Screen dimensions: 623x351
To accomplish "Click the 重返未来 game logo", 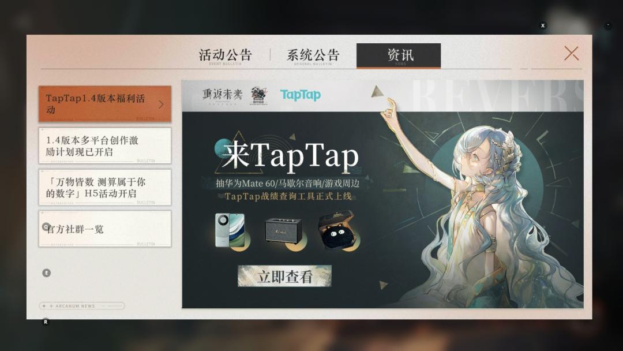I will tap(222, 94).
